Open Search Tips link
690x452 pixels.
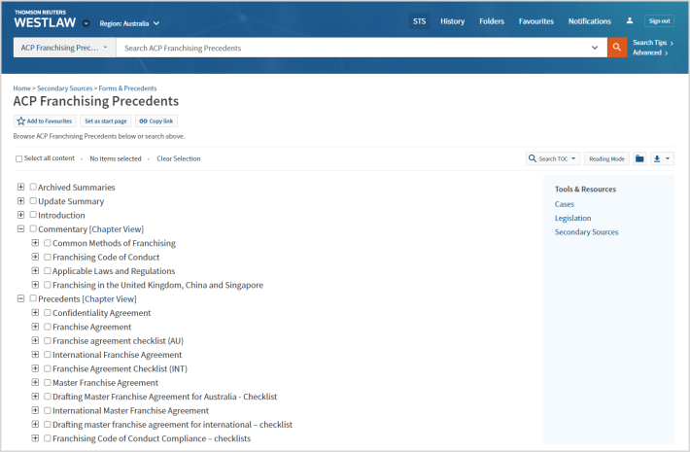(x=653, y=42)
